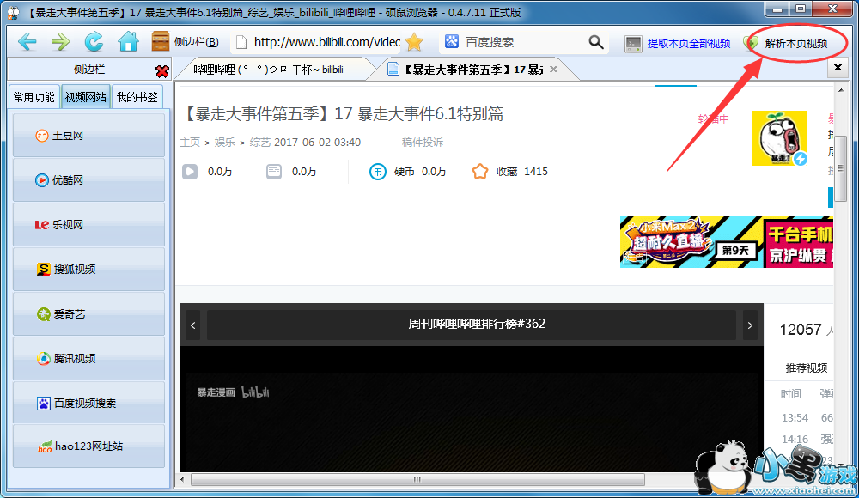Image resolution: width=859 pixels, height=498 pixels.
Task: Click the vertical scrollbar up arrow
Action: click(841, 90)
